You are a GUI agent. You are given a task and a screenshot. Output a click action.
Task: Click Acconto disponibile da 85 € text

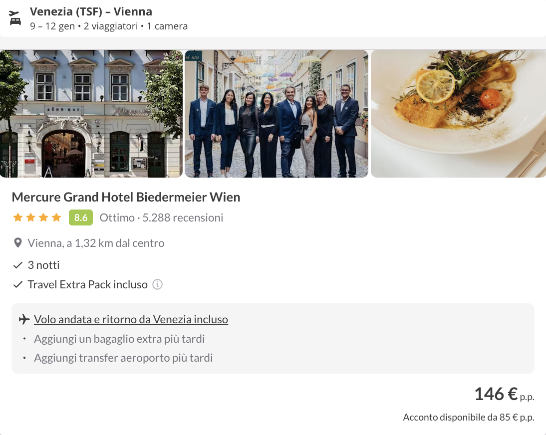click(x=468, y=418)
